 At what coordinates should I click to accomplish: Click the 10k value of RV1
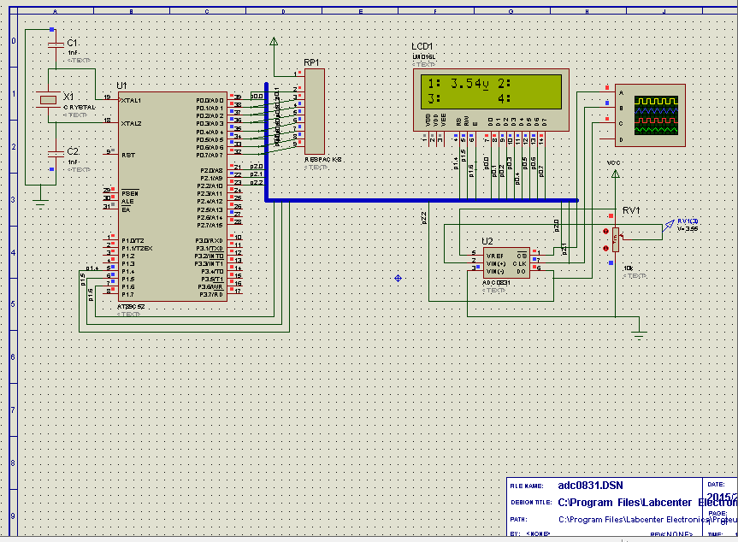(x=628, y=268)
